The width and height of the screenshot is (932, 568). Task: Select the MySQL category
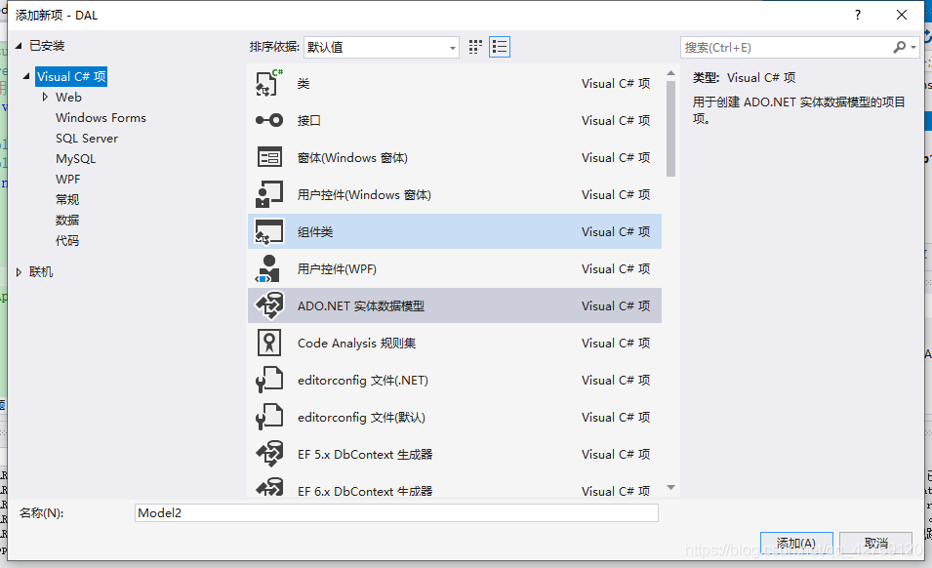tap(75, 159)
